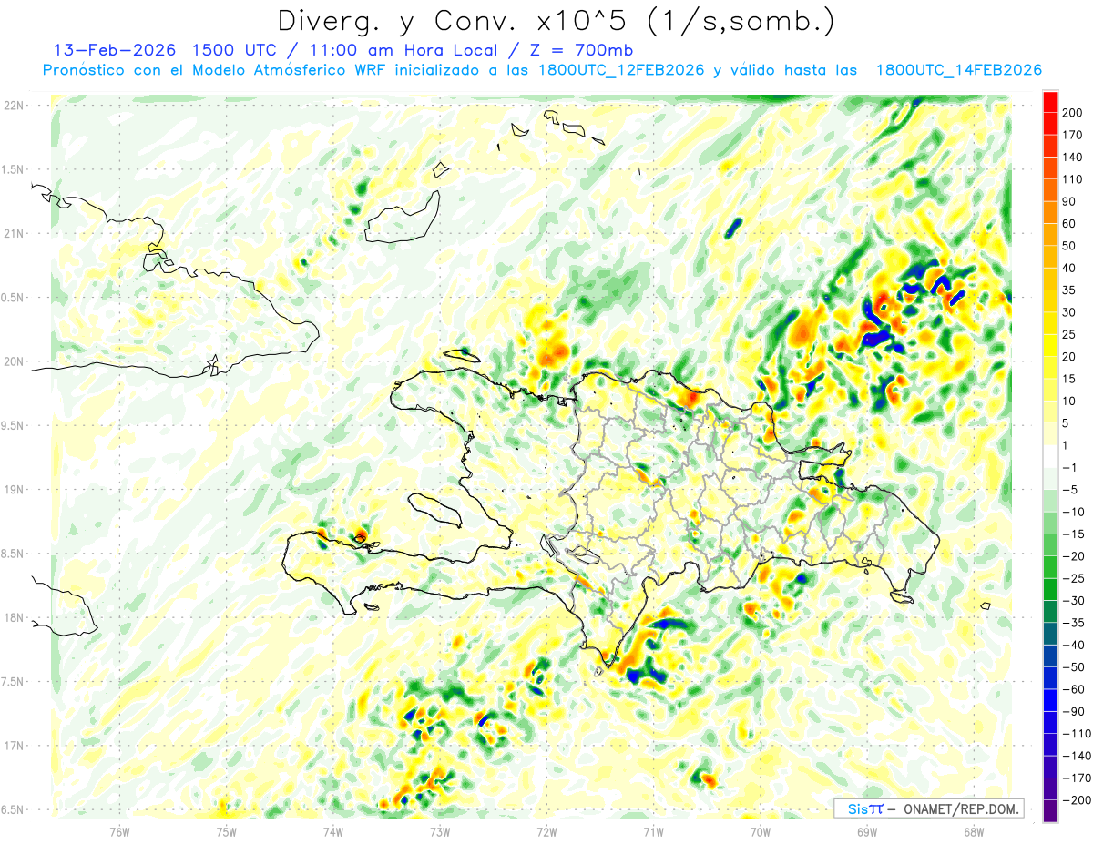Click the '19N' latitude label
1093x844 pixels.
pos(14,490)
